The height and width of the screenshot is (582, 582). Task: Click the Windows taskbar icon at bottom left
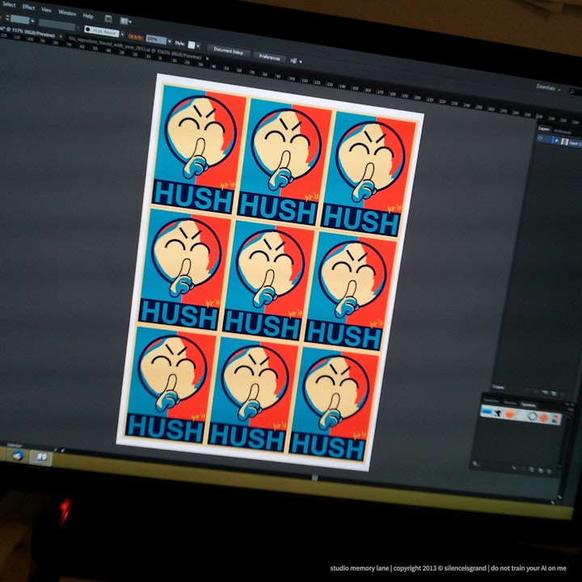tap(18, 455)
